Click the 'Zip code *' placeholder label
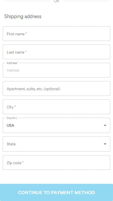 tap(15, 163)
